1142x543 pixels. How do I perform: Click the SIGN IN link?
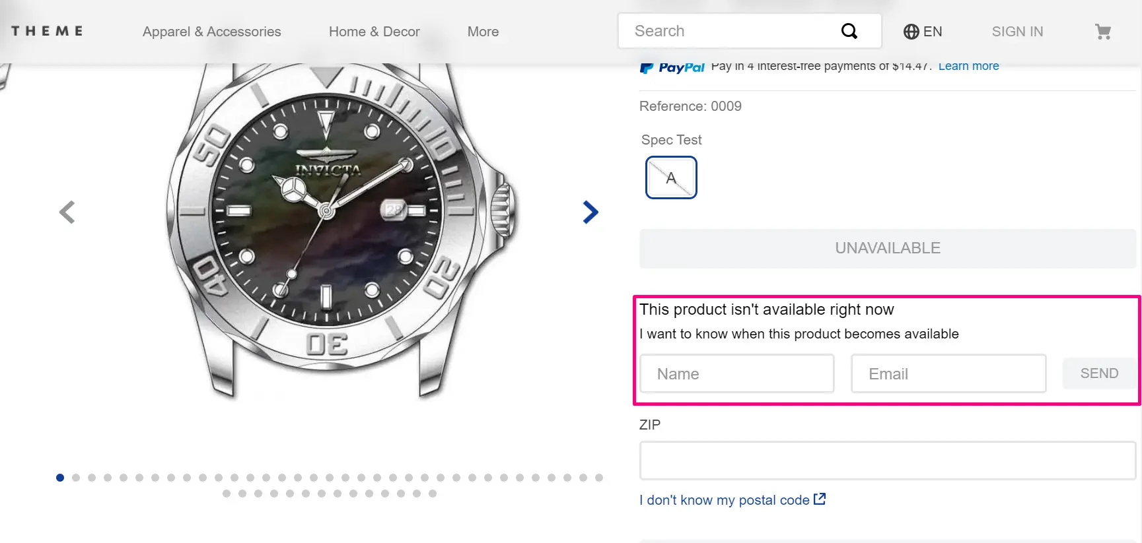coord(1017,32)
